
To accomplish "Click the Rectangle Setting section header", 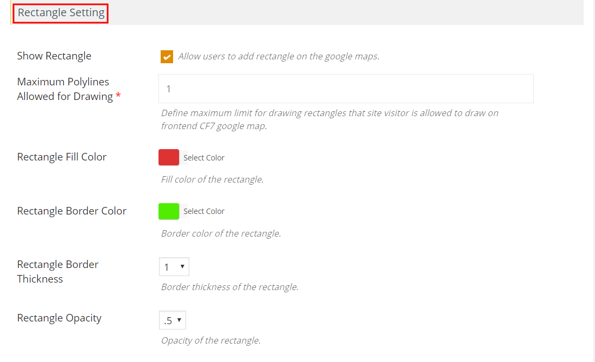I will click(61, 13).
